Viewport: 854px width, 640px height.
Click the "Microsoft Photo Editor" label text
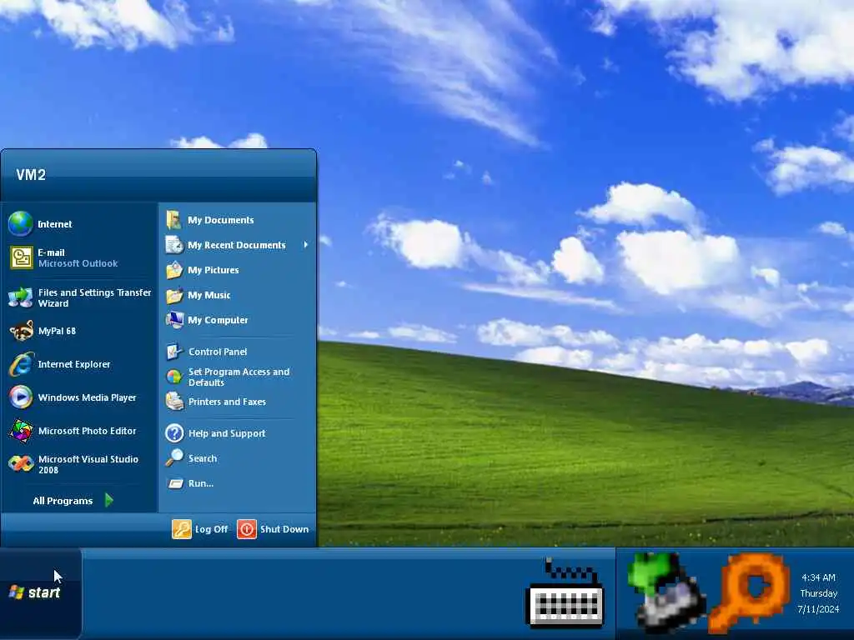coord(87,431)
